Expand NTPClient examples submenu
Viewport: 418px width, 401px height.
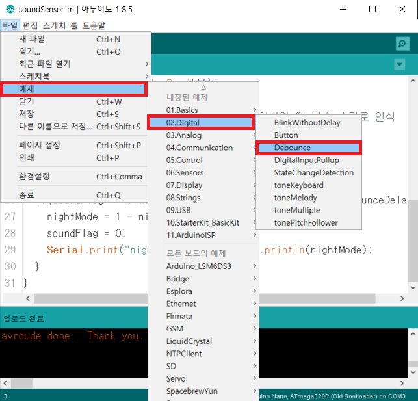(203, 354)
